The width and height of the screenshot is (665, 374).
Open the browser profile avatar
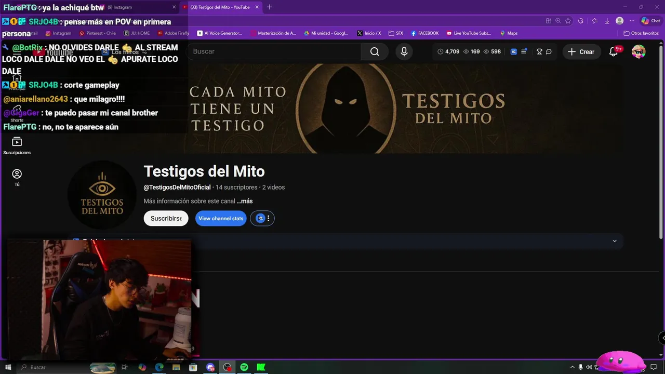tap(619, 21)
